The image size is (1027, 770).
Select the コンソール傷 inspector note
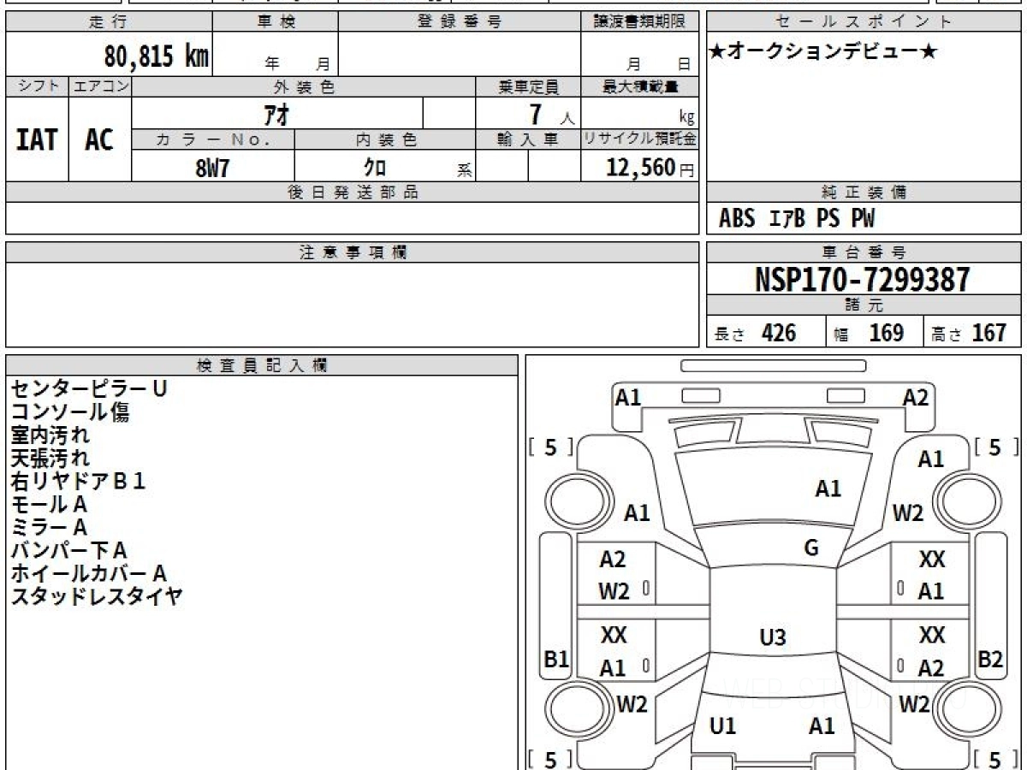pos(69,412)
